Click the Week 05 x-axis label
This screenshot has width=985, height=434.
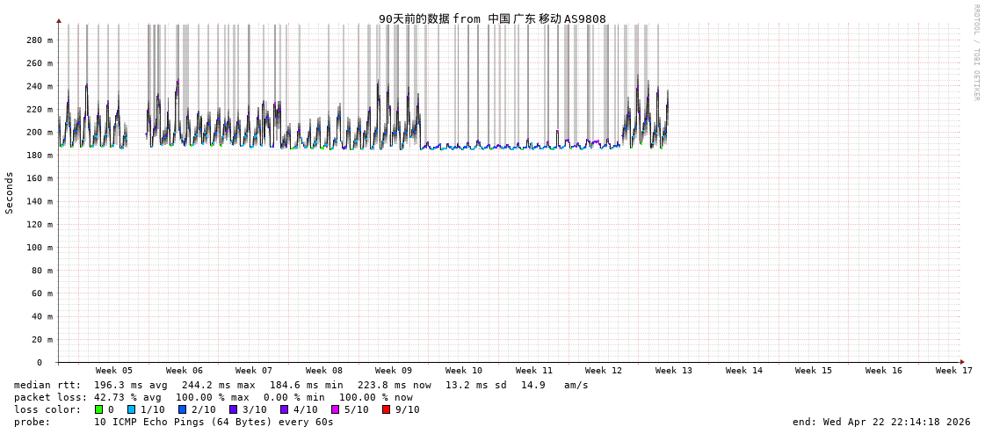coord(114,371)
